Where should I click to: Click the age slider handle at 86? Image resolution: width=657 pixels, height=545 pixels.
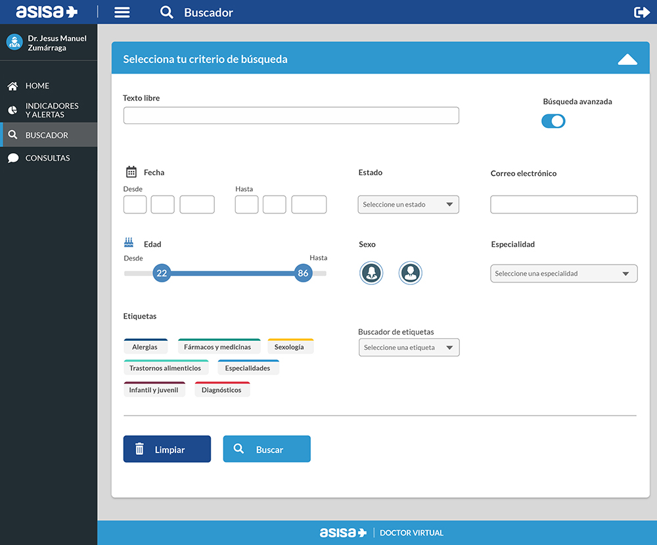click(x=303, y=273)
